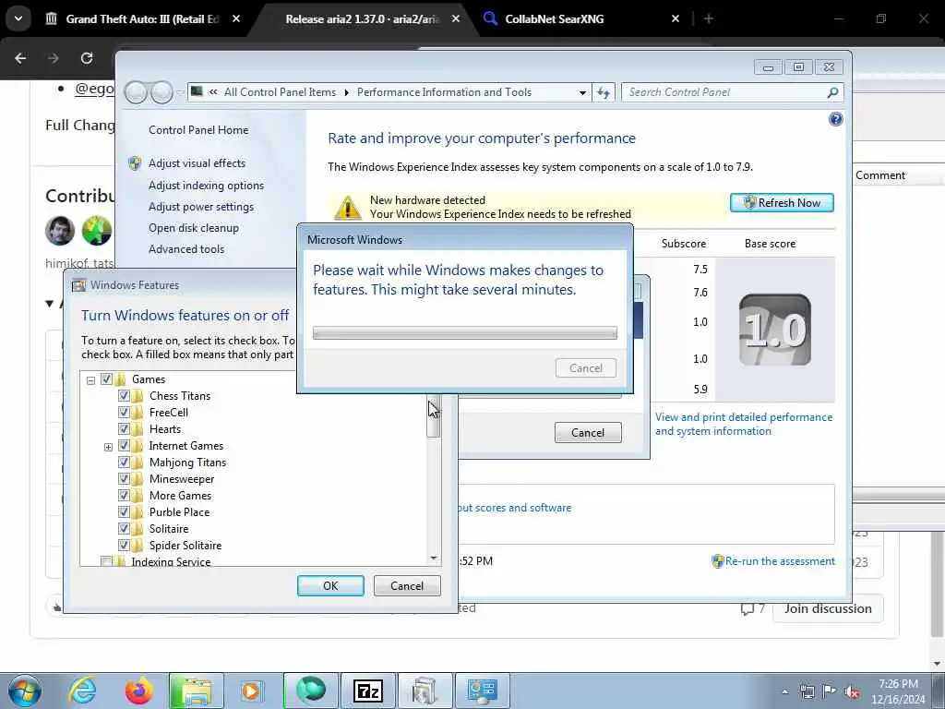Toggle the Hearts checkbox
945x709 pixels.
pyautogui.click(x=124, y=429)
